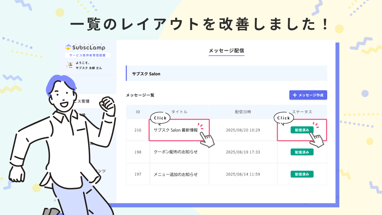Image resolution: width=382 pixels, height=215 pixels.
Task: Click 配信済み status badge for ID 197
Action: click(302, 174)
